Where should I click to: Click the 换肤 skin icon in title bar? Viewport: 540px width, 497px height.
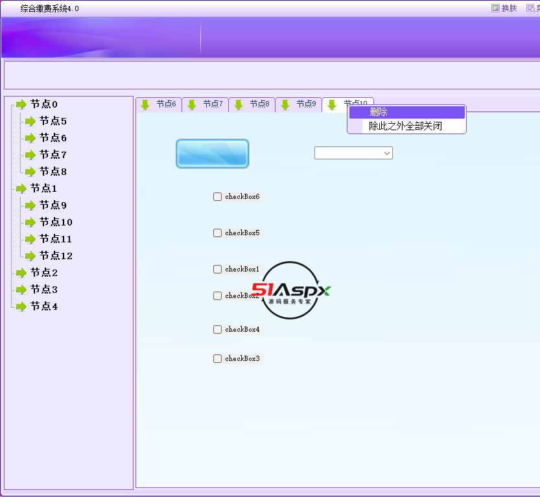coord(495,8)
